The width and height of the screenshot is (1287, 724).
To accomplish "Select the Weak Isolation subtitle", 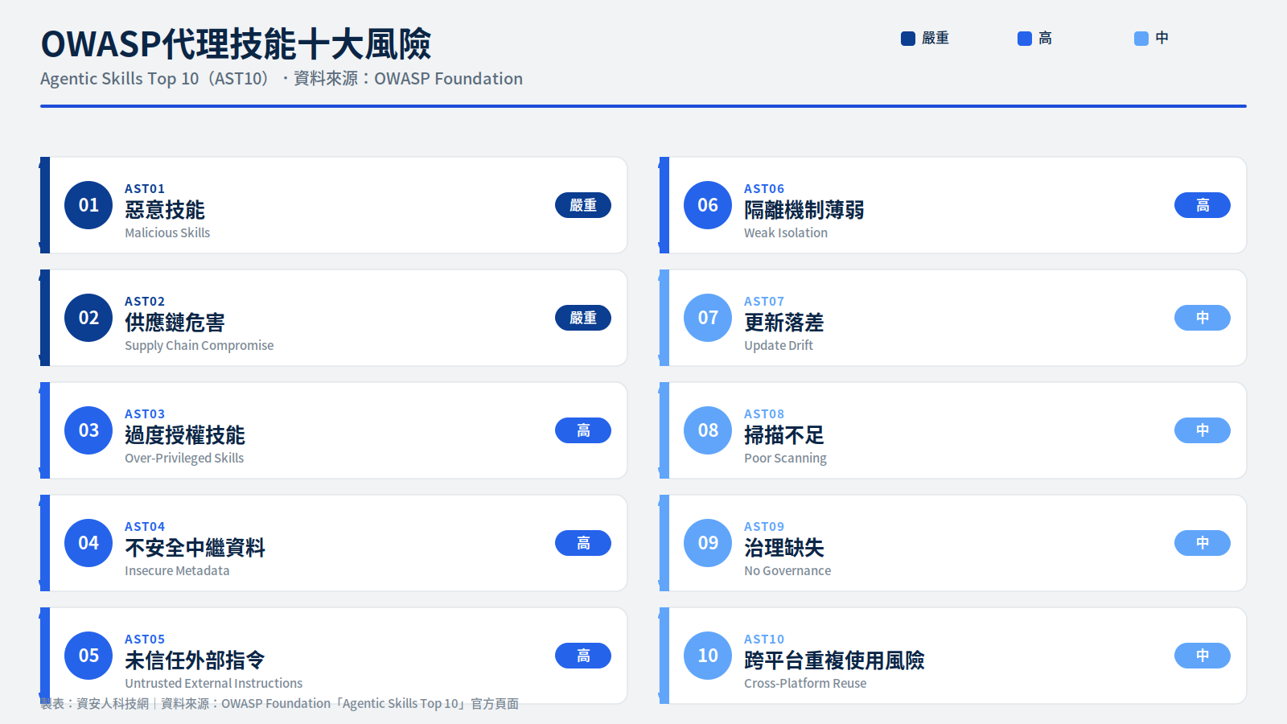I will click(x=786, y=232).
